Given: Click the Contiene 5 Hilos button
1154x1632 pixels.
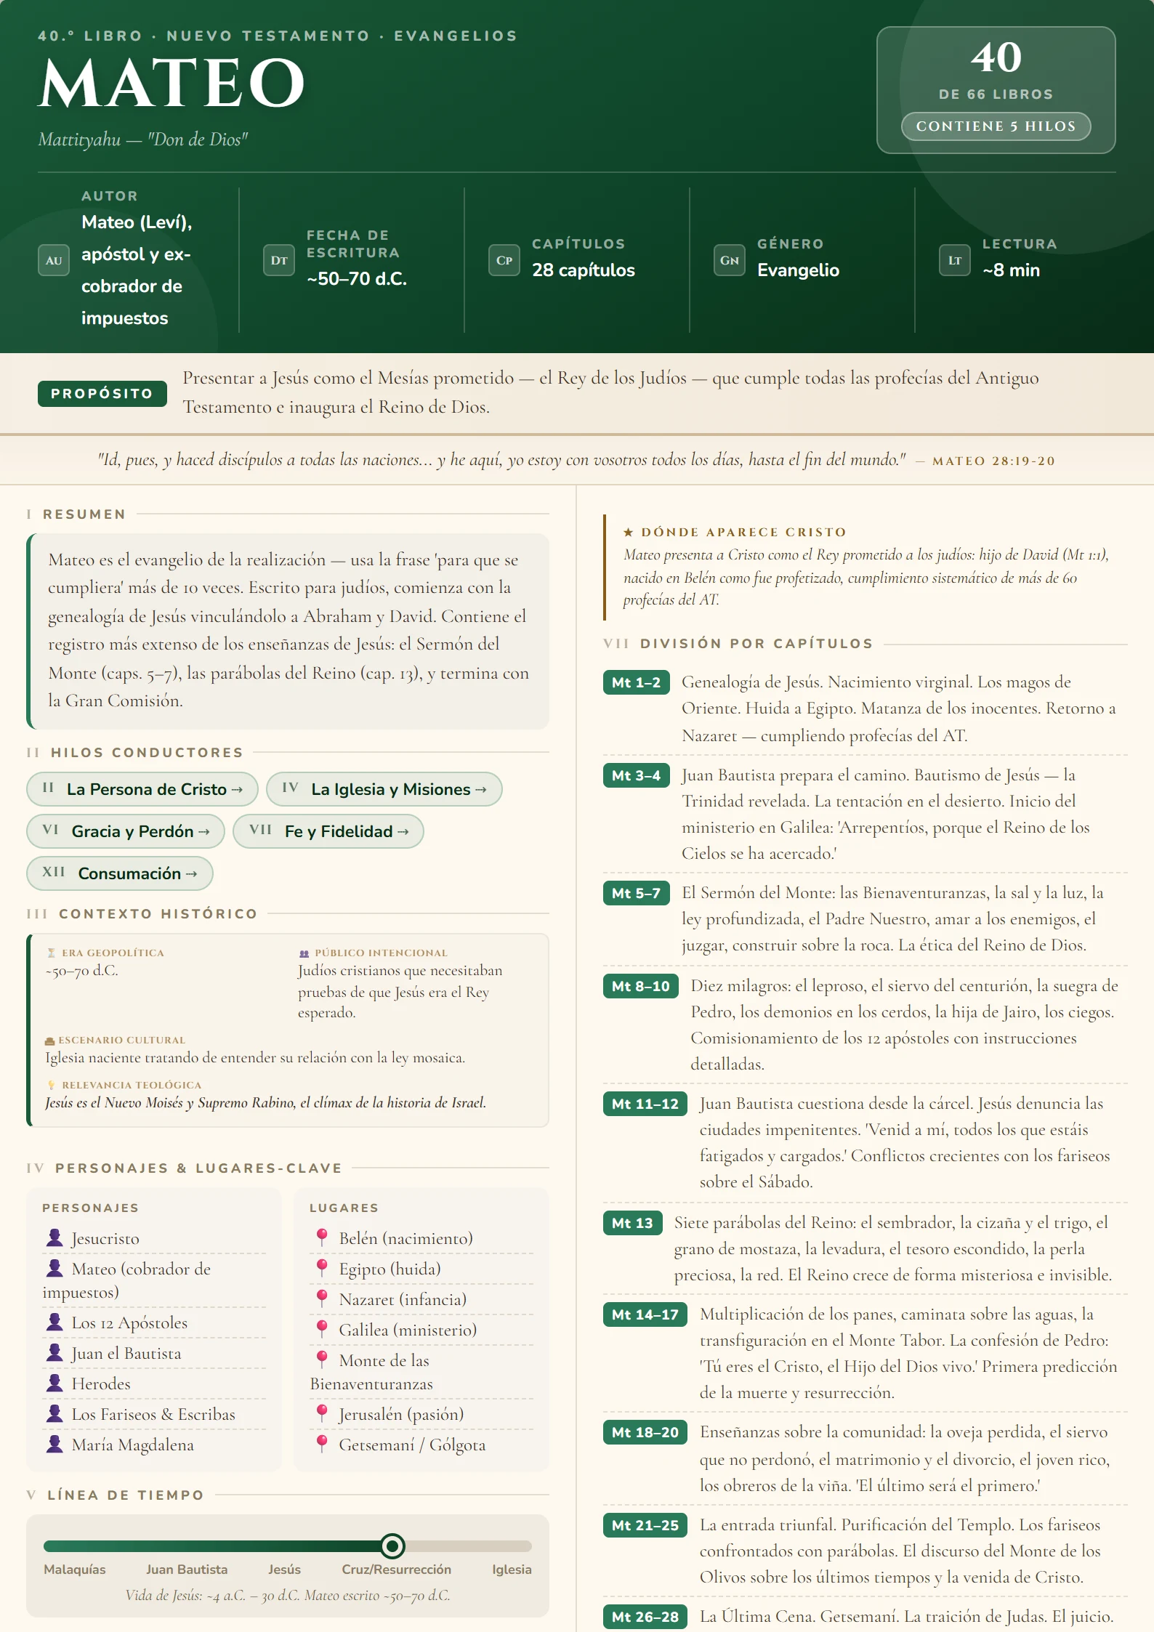Looking at the screenshot, I should (996, 126).
